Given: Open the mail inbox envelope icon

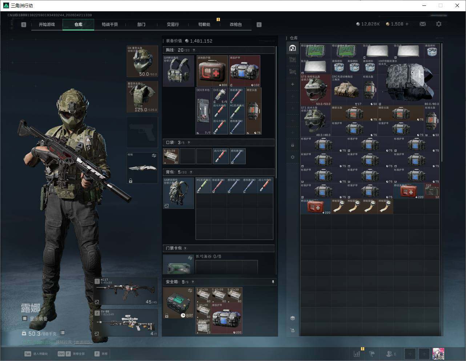Looking at the screenshot, I should point(423,24).
